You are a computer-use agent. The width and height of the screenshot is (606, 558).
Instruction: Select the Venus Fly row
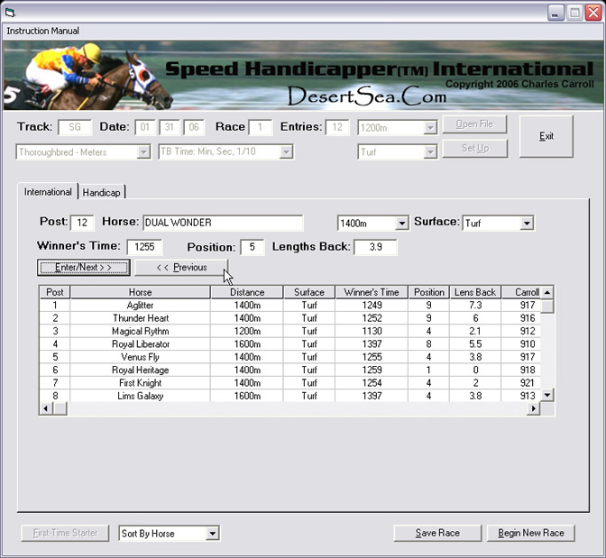[x=289, y=357]
